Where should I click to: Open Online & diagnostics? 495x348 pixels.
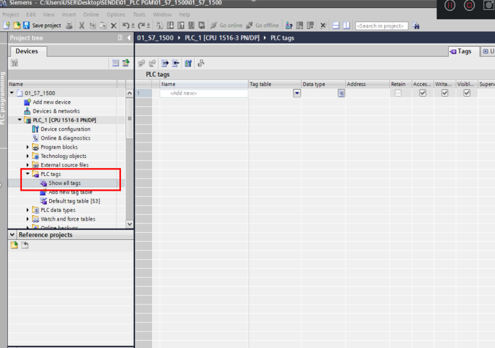[x=65, y=138]
